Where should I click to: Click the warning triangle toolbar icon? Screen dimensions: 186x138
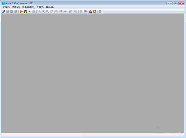90,11
